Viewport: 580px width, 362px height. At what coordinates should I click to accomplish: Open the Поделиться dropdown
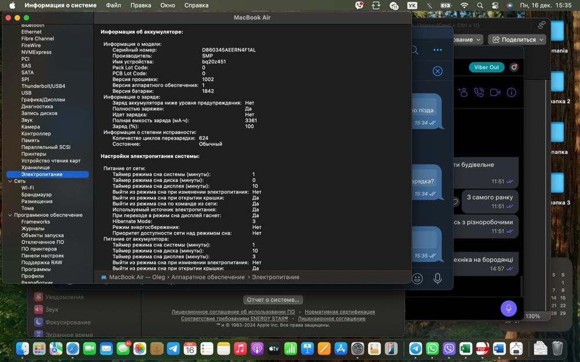pyautogui.click(x=517, y=39)
